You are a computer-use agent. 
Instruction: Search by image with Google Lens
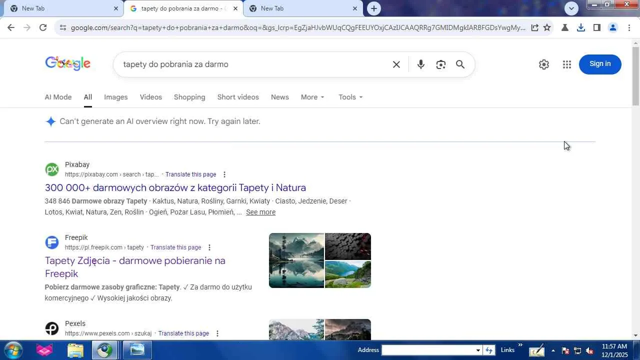point(440,64)
